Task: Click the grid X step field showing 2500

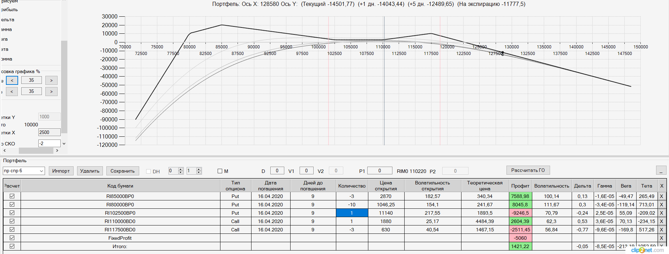Action: pos(49,132)
